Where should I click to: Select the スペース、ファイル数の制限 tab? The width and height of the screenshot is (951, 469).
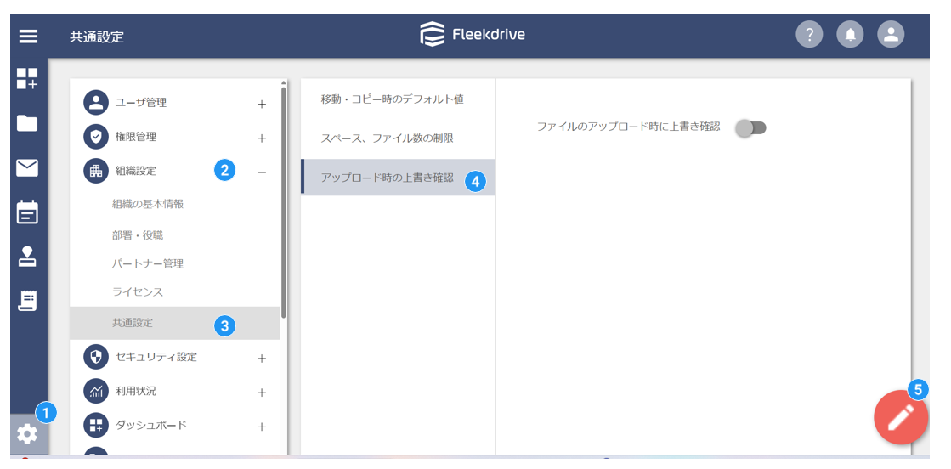pyautogui.click(x=387, y=138)
